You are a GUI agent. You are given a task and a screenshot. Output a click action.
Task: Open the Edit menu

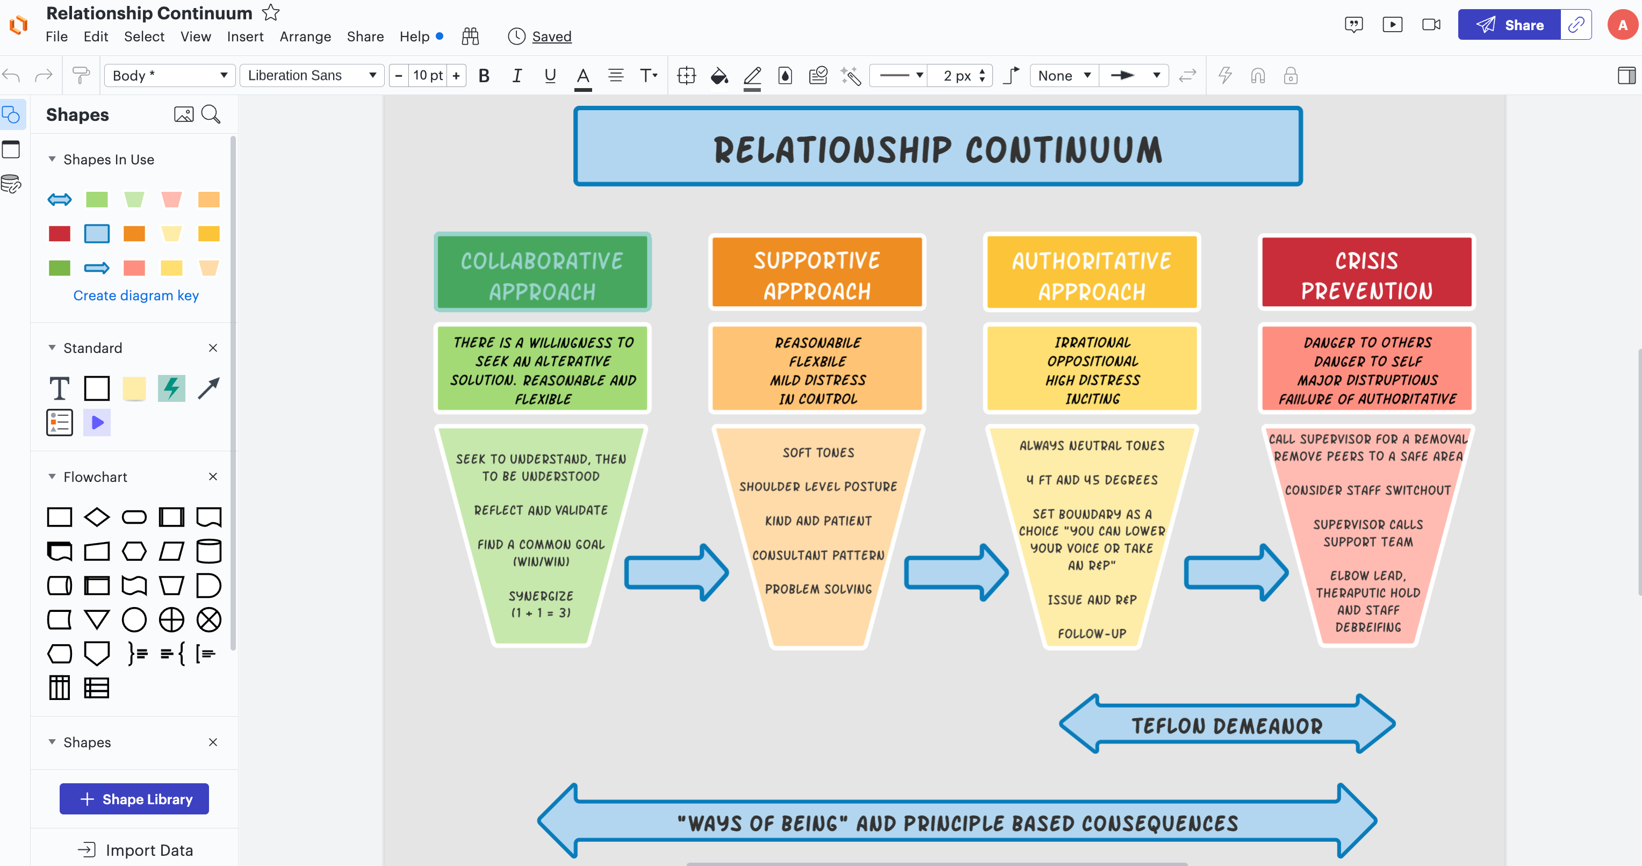(96, 37)
